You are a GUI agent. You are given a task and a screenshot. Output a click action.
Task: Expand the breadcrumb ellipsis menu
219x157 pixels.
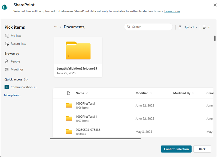coord(56,27)
